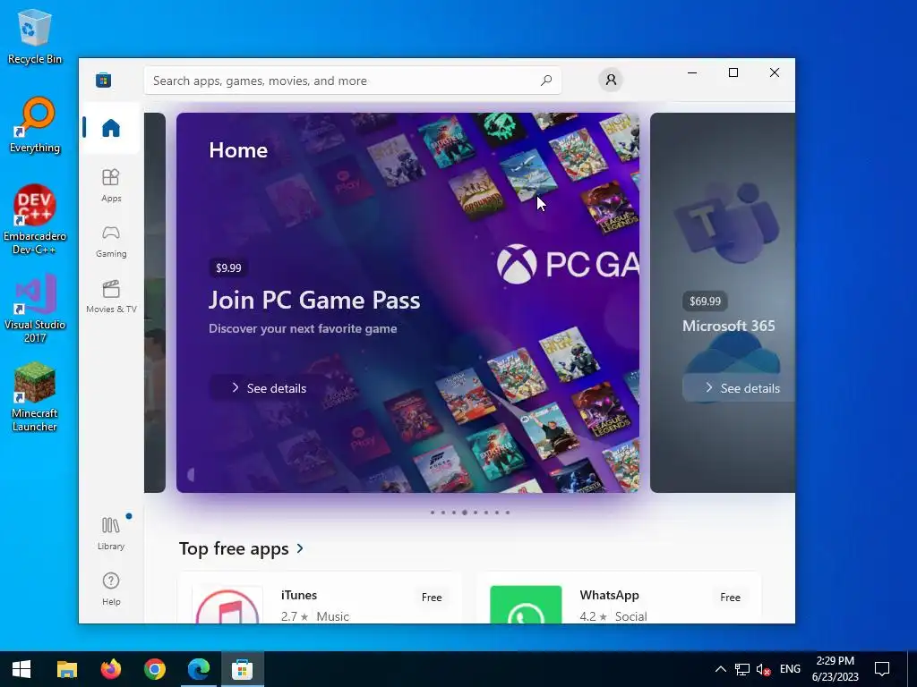Click the iTunes app title
The width and height of the screenshot is (917, 687).
click(299, 595)
